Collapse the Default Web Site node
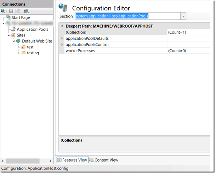The width and height of the screenshot is (215, 173). pyautogui.click(x=14, y=41)
